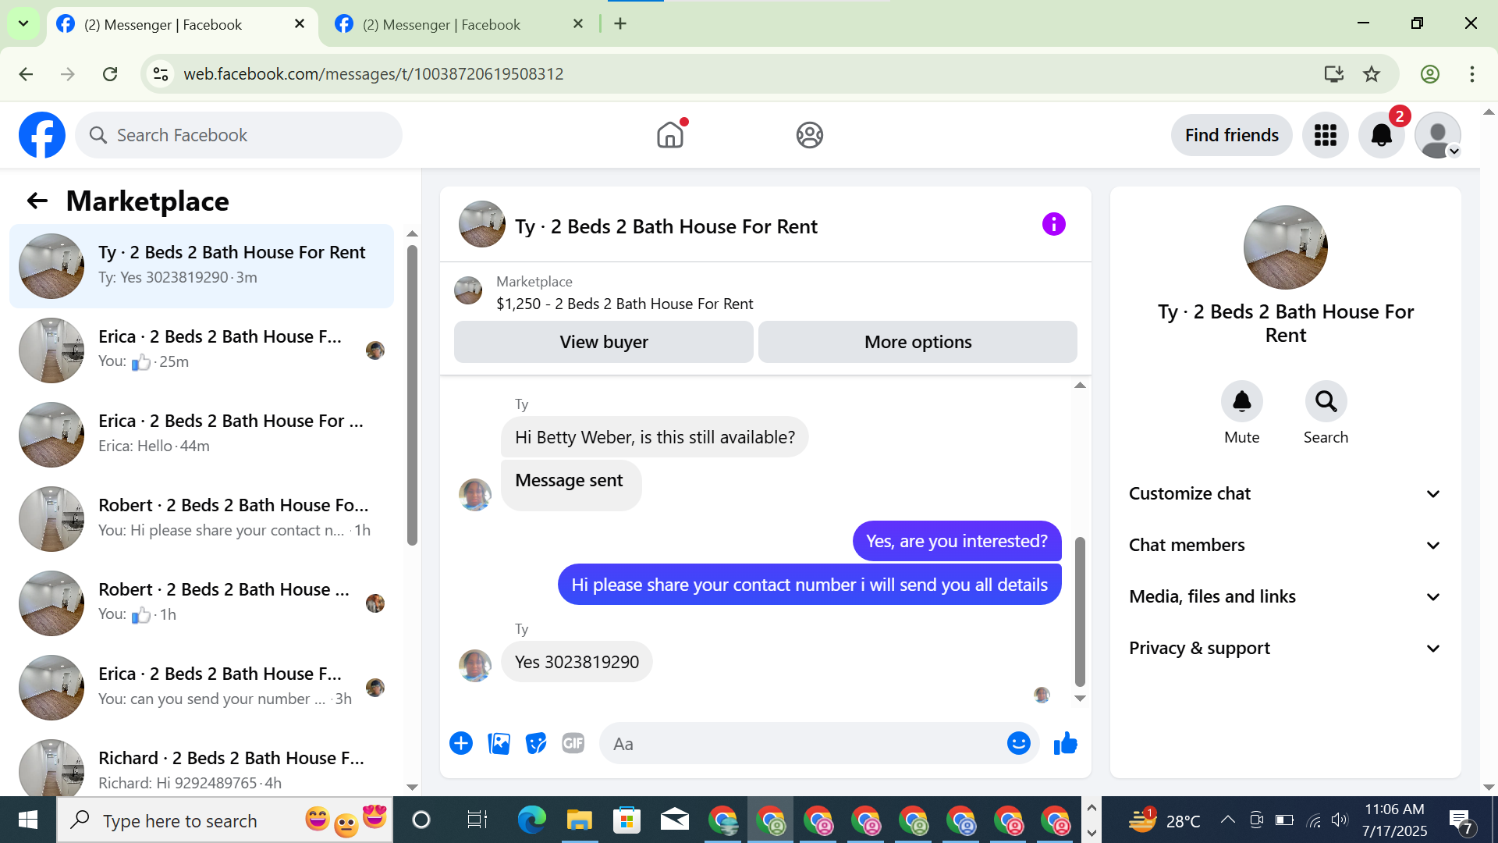Image resolution: width=1498 pixels, height=843 pixels.
Task: Search in conversation via magnifier icon
Action: 1326,401
